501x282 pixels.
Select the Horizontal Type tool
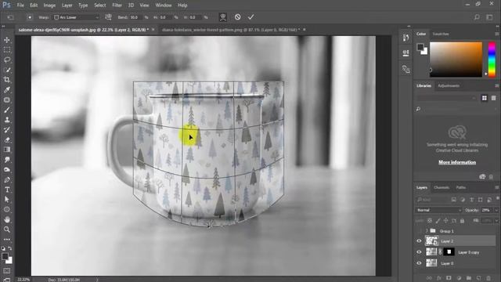tap(7, 190)
